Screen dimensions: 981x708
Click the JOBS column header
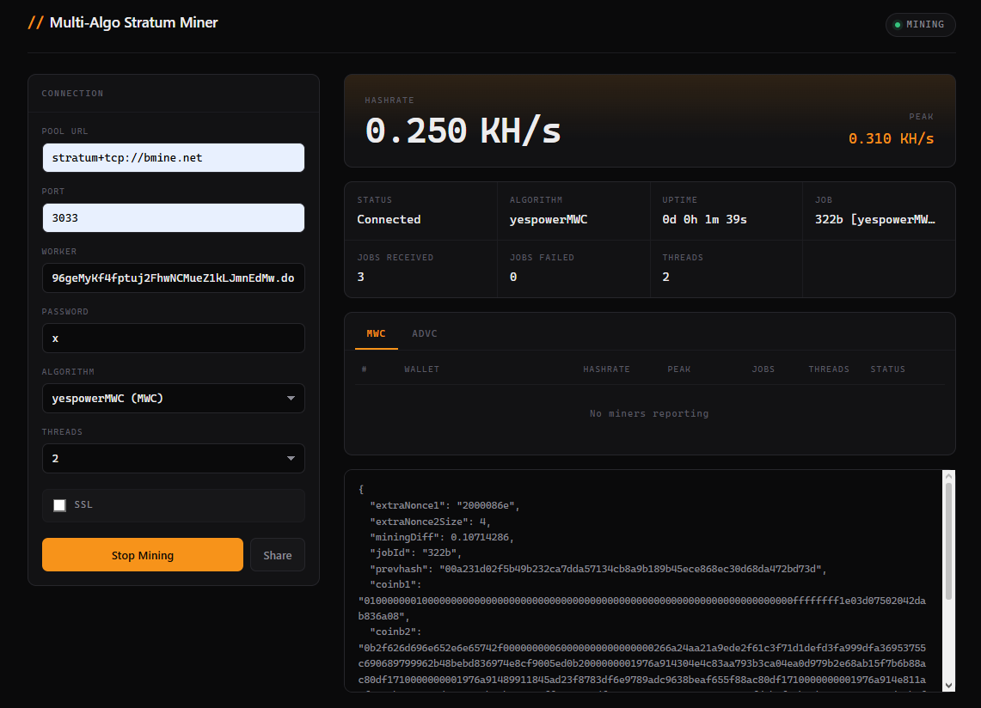[763, 369]
